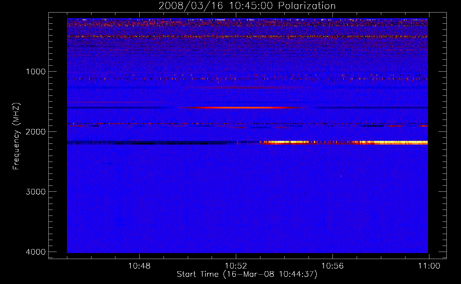Click the 10:52 time tick label
The image size is (461, 284).
pyautogui.click(x=236, y=266)
